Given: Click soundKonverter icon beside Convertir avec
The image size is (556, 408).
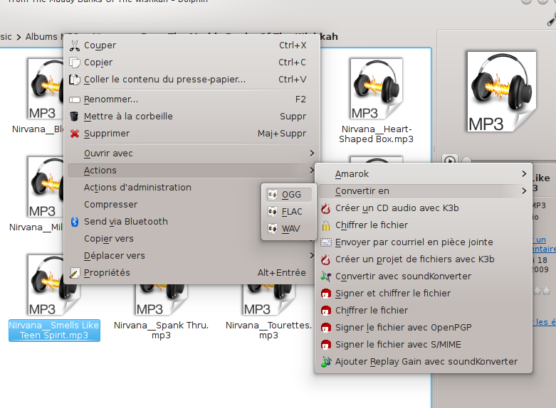Looking at the screenshot, I should click(326, 277).
